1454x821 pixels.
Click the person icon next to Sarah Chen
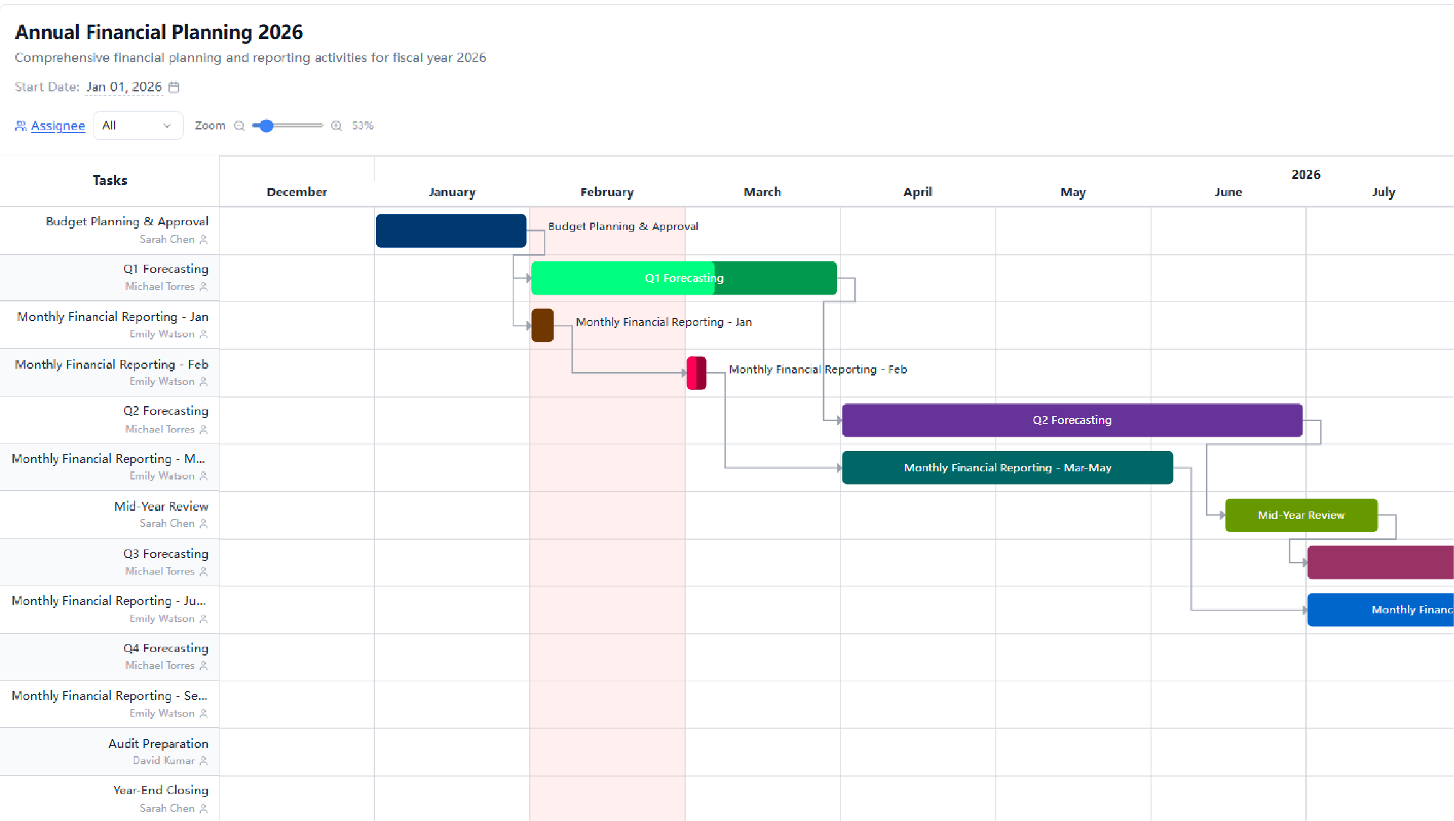(x=203, y=240)
